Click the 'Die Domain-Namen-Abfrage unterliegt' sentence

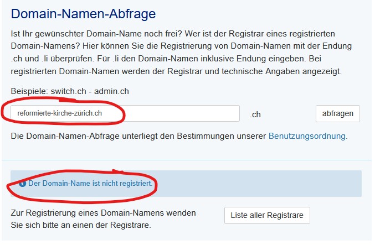138,135
